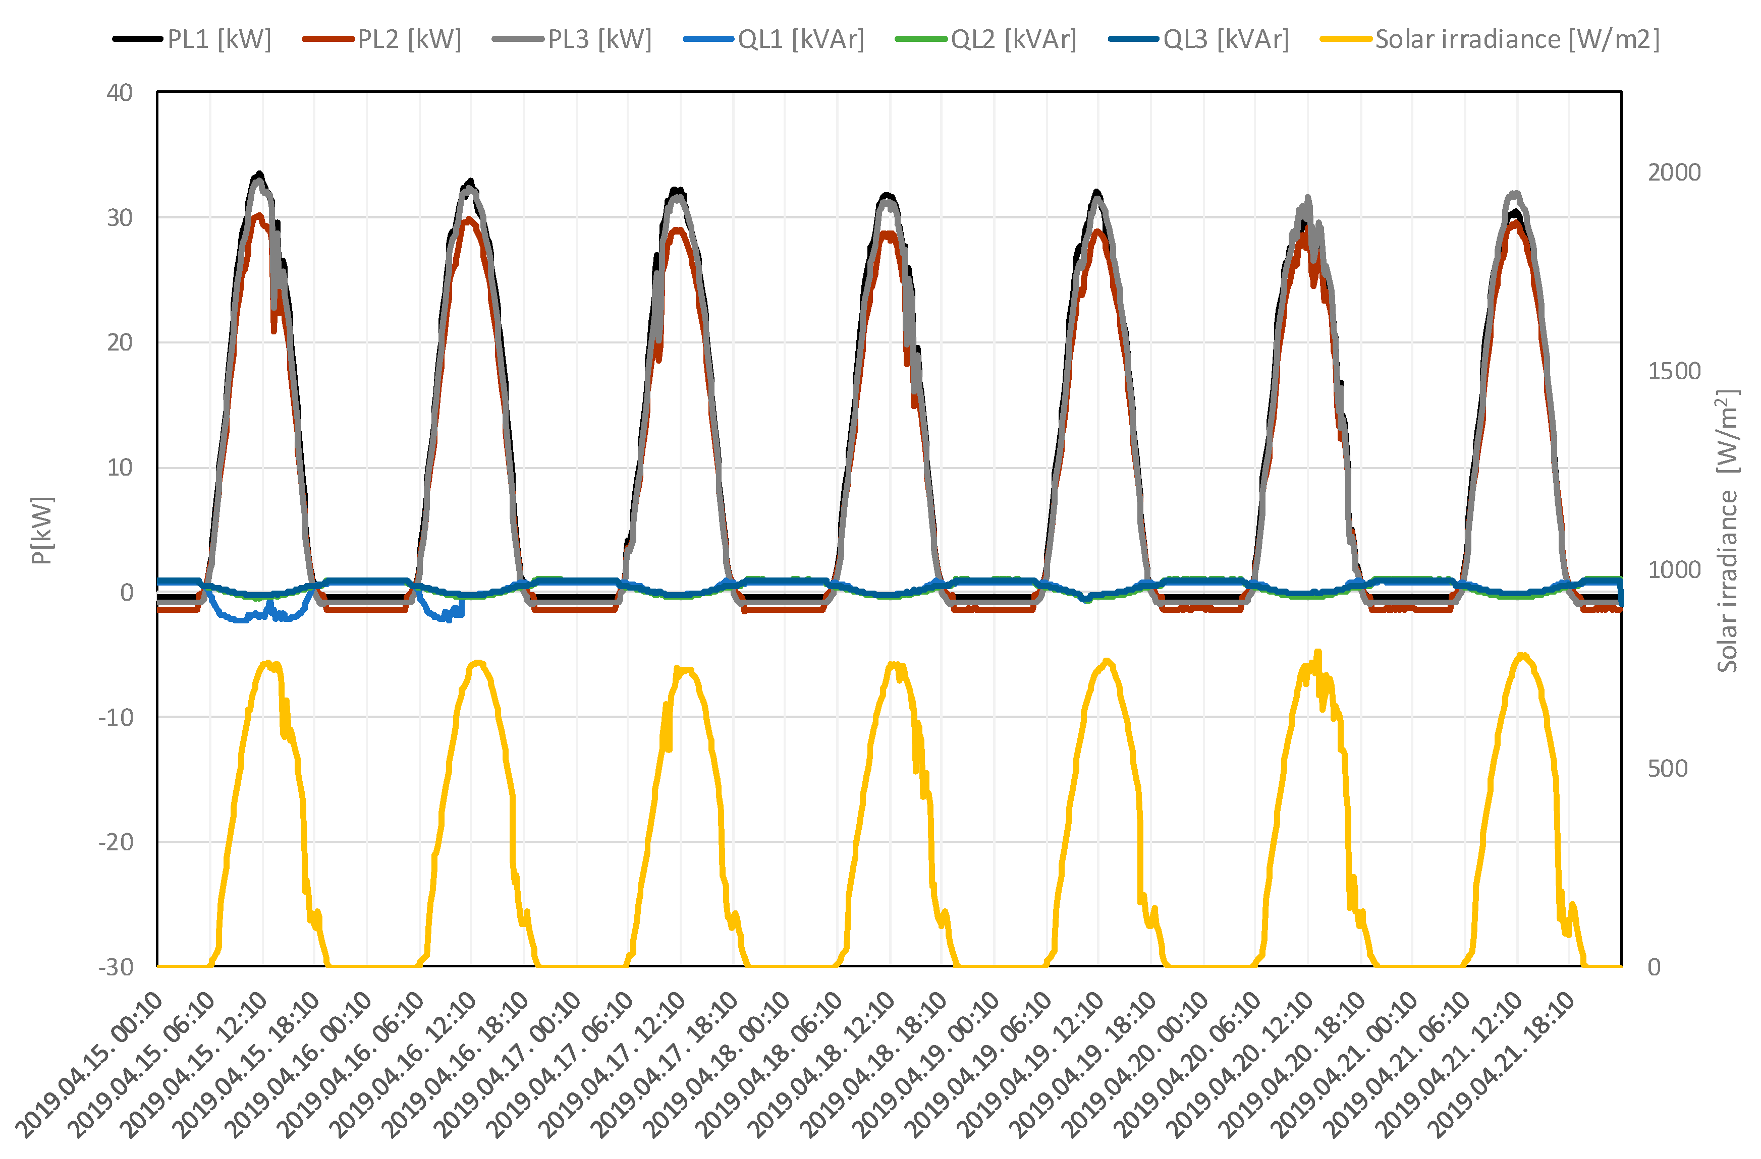Click the PL1 [kW] legend entry
Image resolution: width=1761 pixels, height=1159 pixels.
[x=219, y=39]
